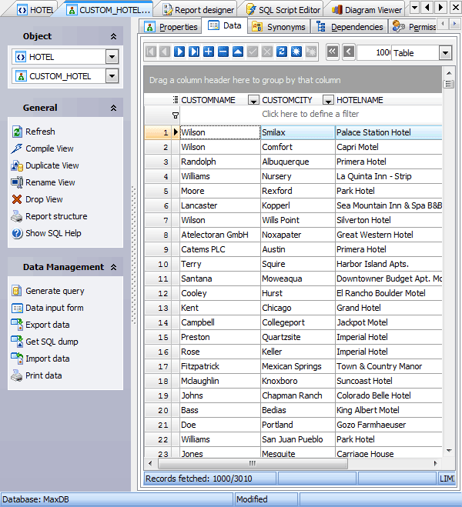Open CUSTOMCITY column filter dropdown

point(328,100)
